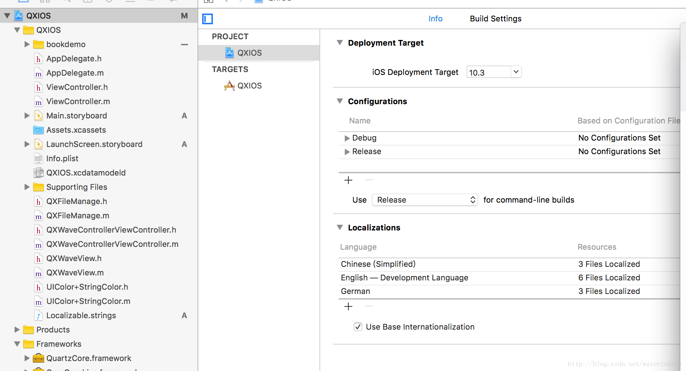Open the command-line builds configuration popup
686x371 pixels.
[x=425, y=200]
